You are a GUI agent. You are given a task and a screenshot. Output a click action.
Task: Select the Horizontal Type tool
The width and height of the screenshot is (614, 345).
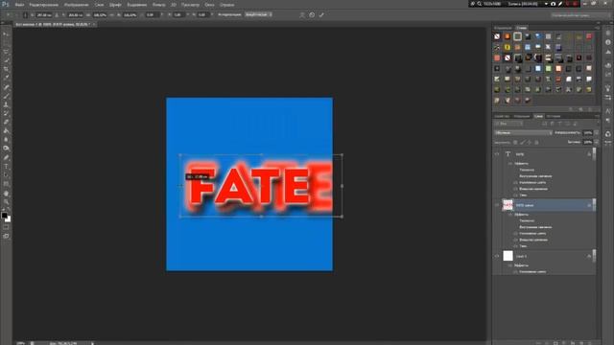[x=6, y=167]
